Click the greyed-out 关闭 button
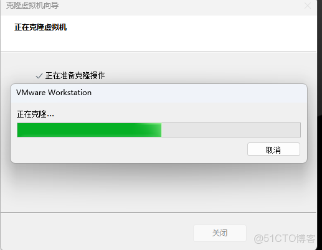This screenshot has width=322, height=250. point(220,233)
